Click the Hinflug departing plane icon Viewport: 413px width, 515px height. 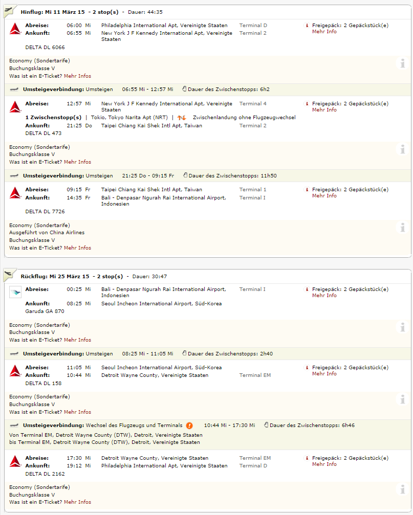[x=9, y=11]
